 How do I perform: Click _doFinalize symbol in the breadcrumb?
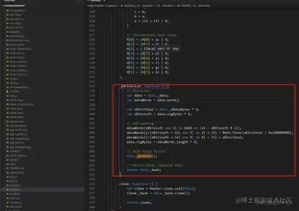(x=203, y=5)
